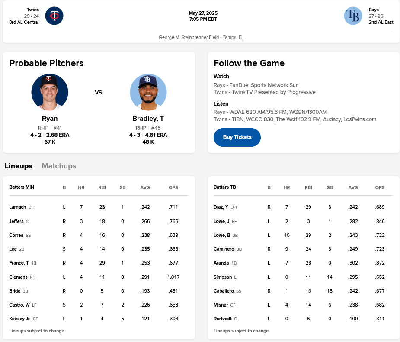Open pitcher Bradley's headshot photo

(x=148, y=92)
